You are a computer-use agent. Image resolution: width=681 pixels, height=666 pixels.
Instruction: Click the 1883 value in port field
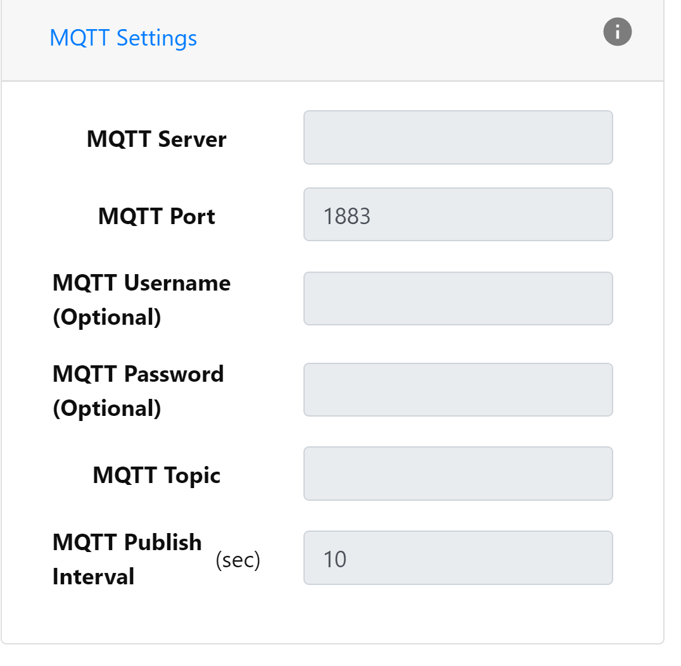347,217
